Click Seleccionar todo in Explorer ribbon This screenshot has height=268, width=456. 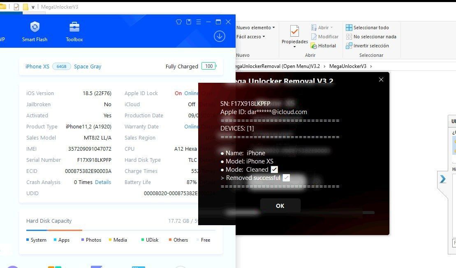pyautogui.click(x=367, y=28)
